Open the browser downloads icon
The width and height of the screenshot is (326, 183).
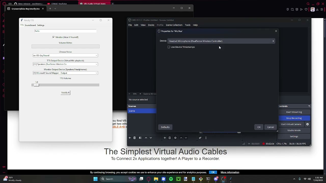point(317,9)
